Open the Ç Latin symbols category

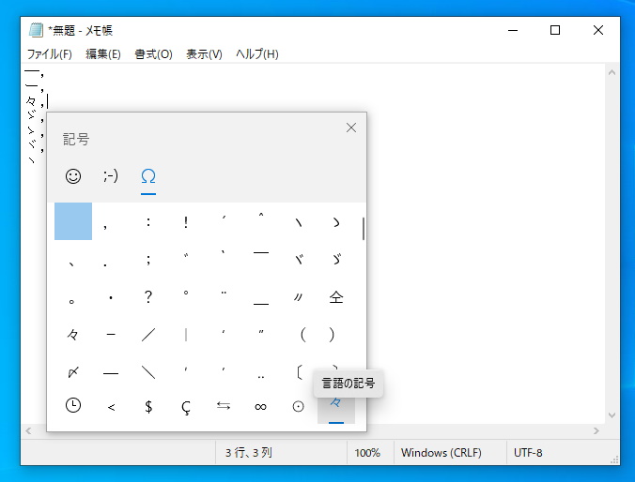pos(186,406)
